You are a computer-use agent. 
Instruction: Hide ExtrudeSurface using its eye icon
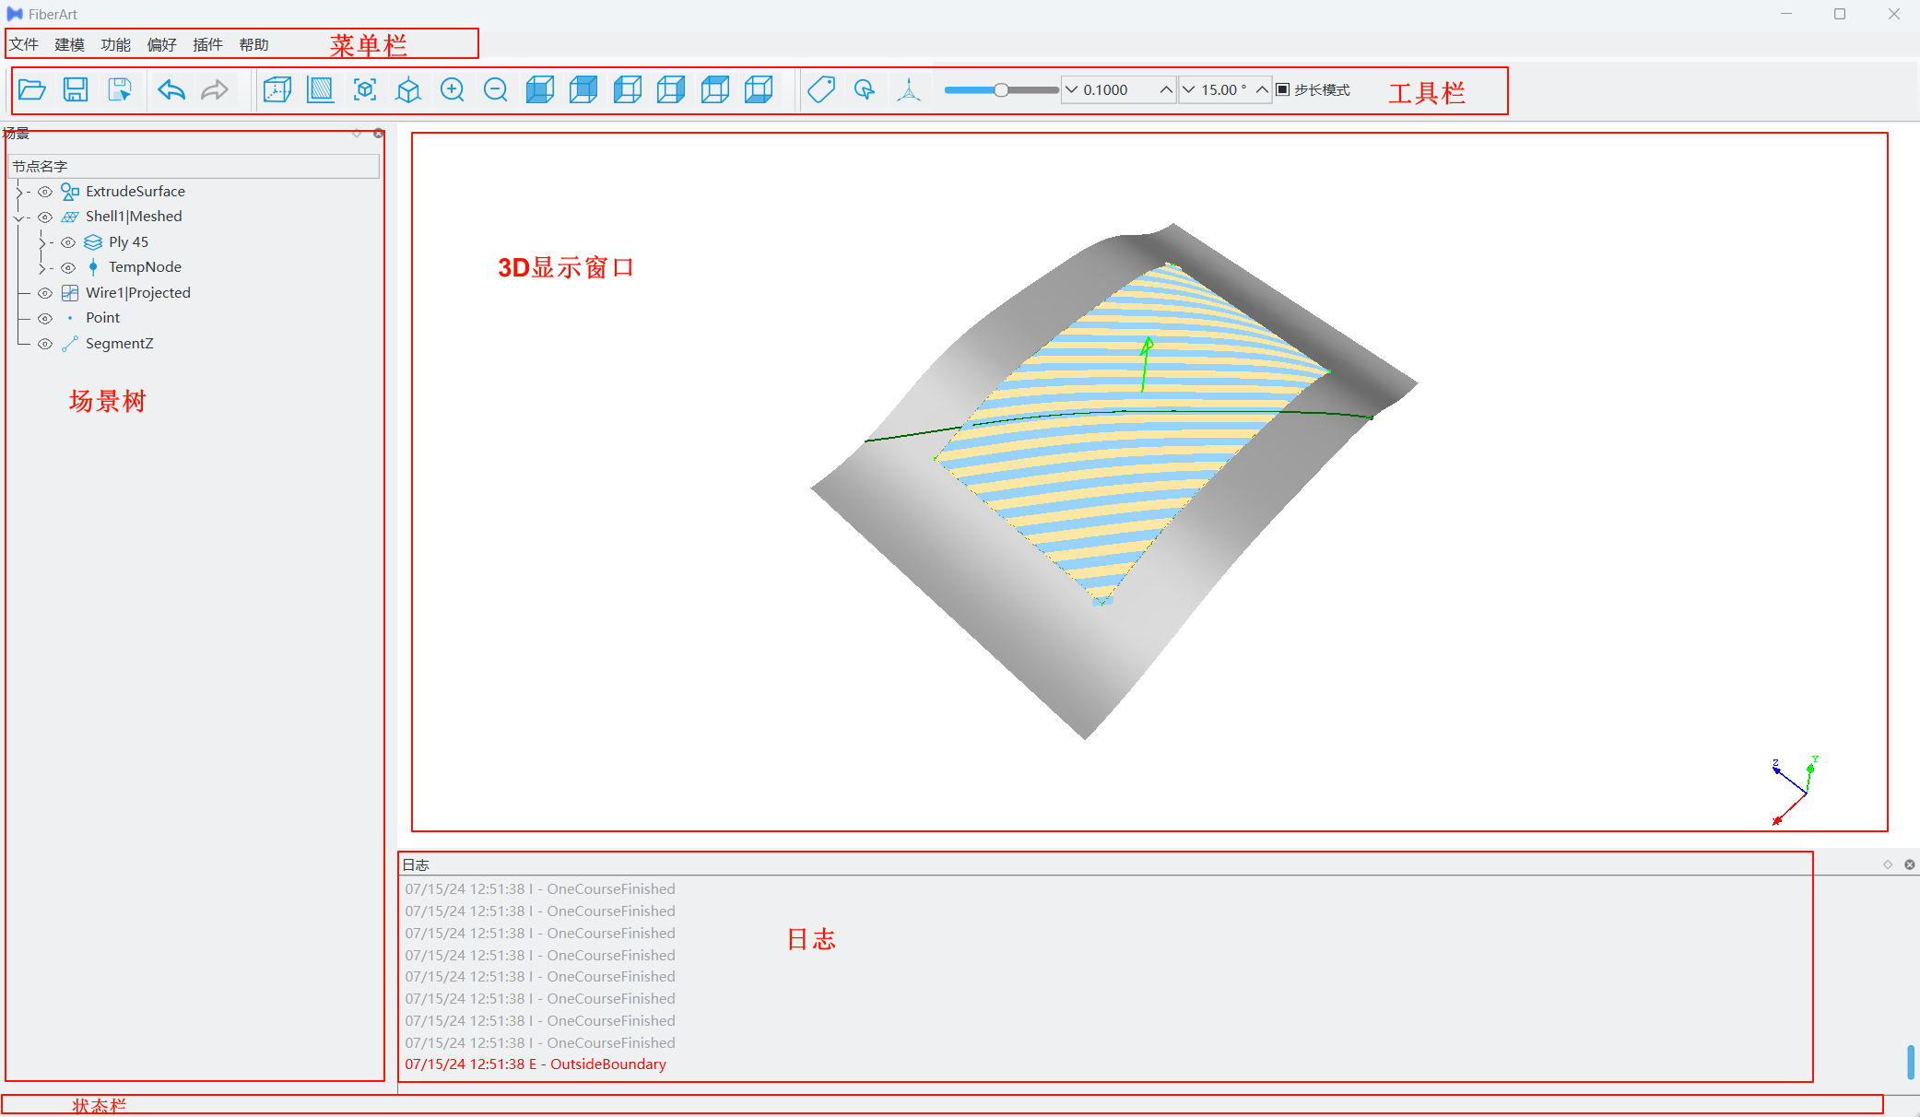click(x=45, y=192)
